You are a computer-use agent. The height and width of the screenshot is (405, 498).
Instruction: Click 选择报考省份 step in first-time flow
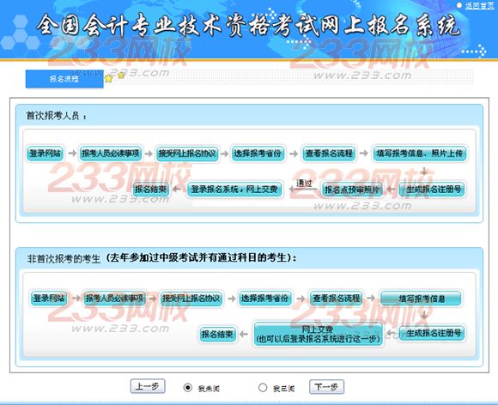(258, 154)
